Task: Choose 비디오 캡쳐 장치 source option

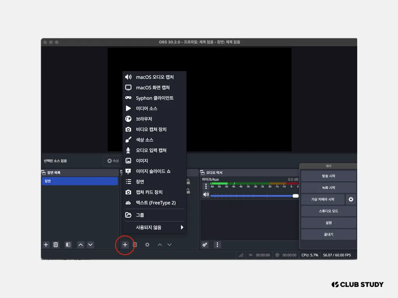Action: tap(154, 129)
